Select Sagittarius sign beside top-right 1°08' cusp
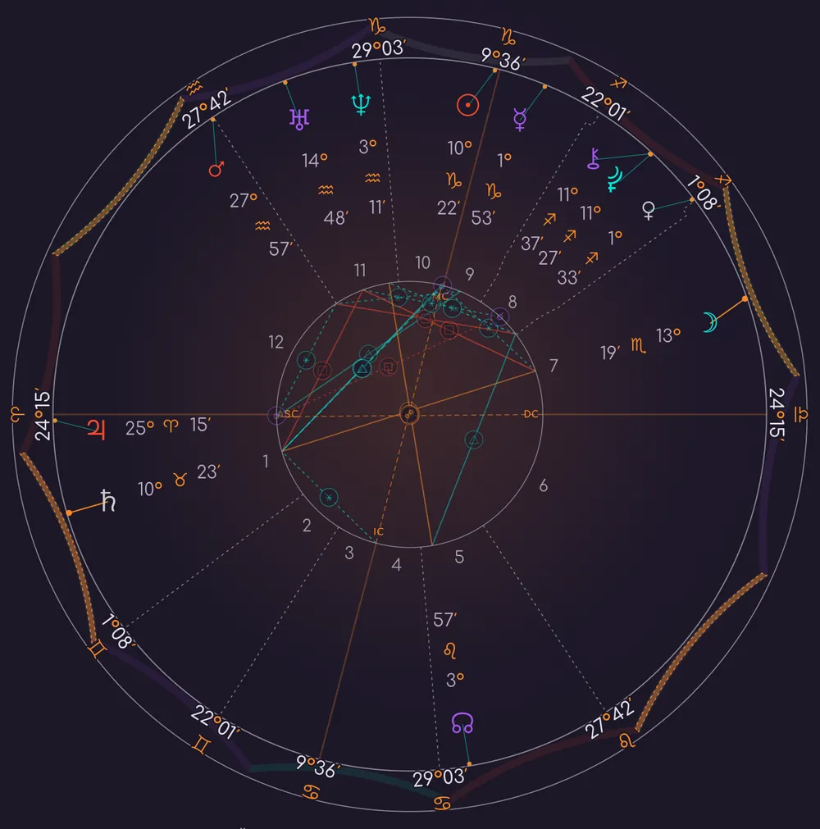Screen dimensions: 820x829 pyautogui.click(x=723, y=180)
